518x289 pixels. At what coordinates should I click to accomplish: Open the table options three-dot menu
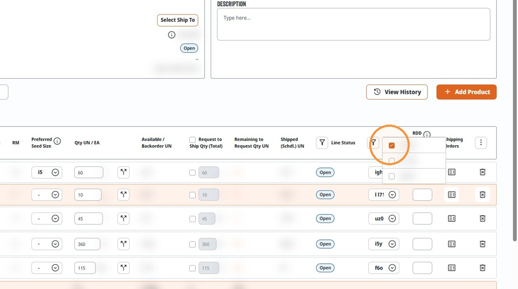tap(481, 143)
